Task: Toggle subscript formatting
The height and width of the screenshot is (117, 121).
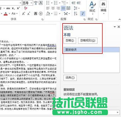Action: pos(13,8)
